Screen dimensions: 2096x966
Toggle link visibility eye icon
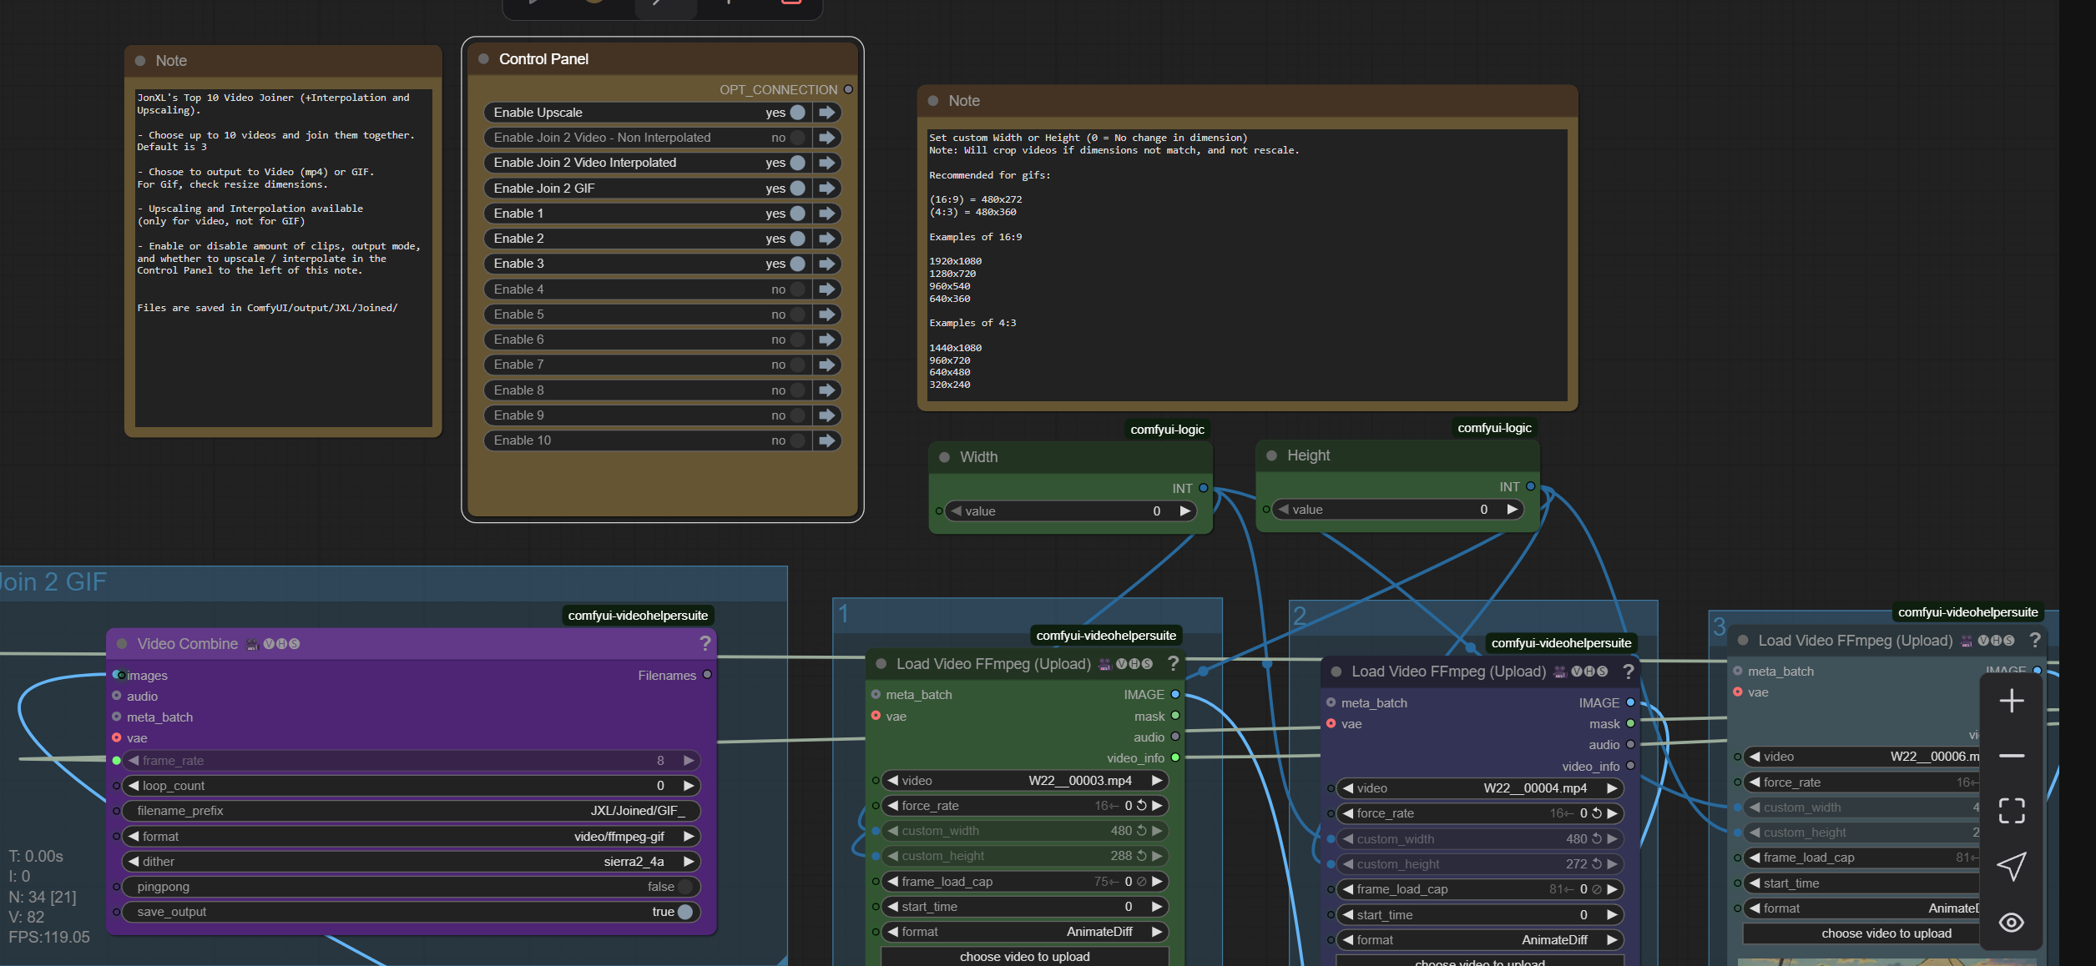coord(2011,923)
